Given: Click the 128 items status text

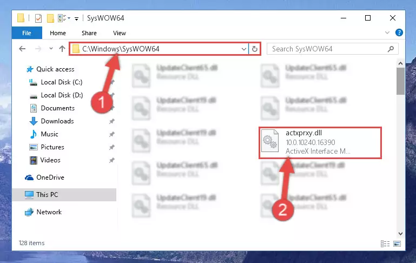Looking at the screenshot, I should (x=31, y=243).
